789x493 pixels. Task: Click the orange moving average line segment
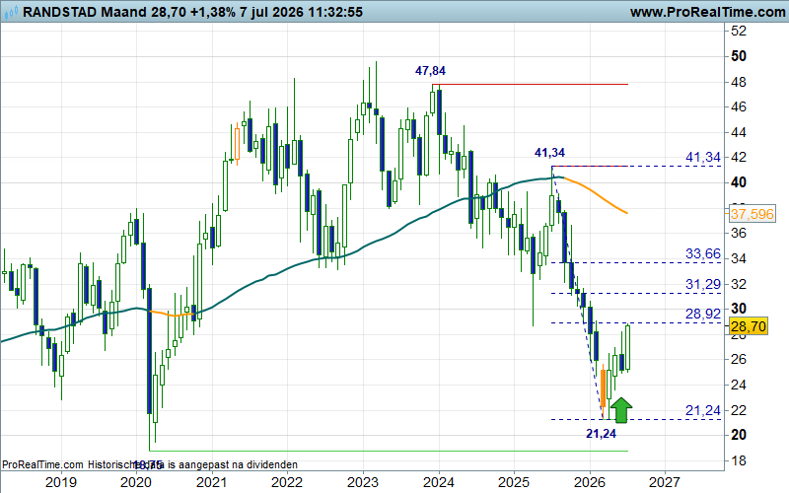click(597, 193)
